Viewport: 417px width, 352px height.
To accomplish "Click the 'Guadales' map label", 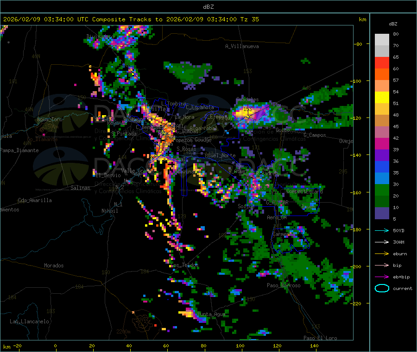I will point(247,99).
